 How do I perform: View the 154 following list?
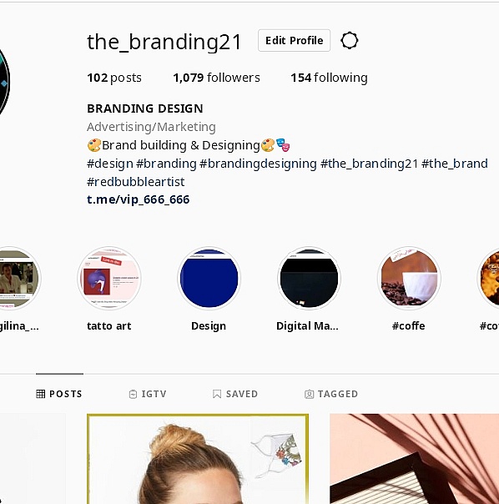point(330,78)
